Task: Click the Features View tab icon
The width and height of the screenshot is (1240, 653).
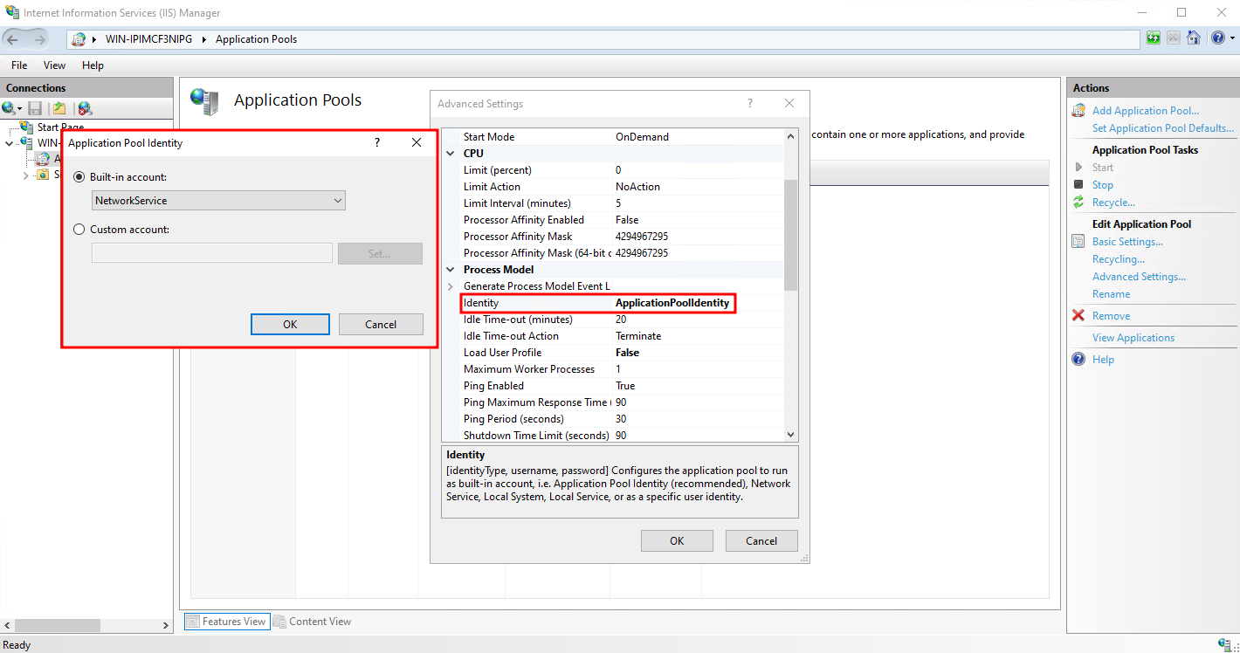Action: pos(193,622)
